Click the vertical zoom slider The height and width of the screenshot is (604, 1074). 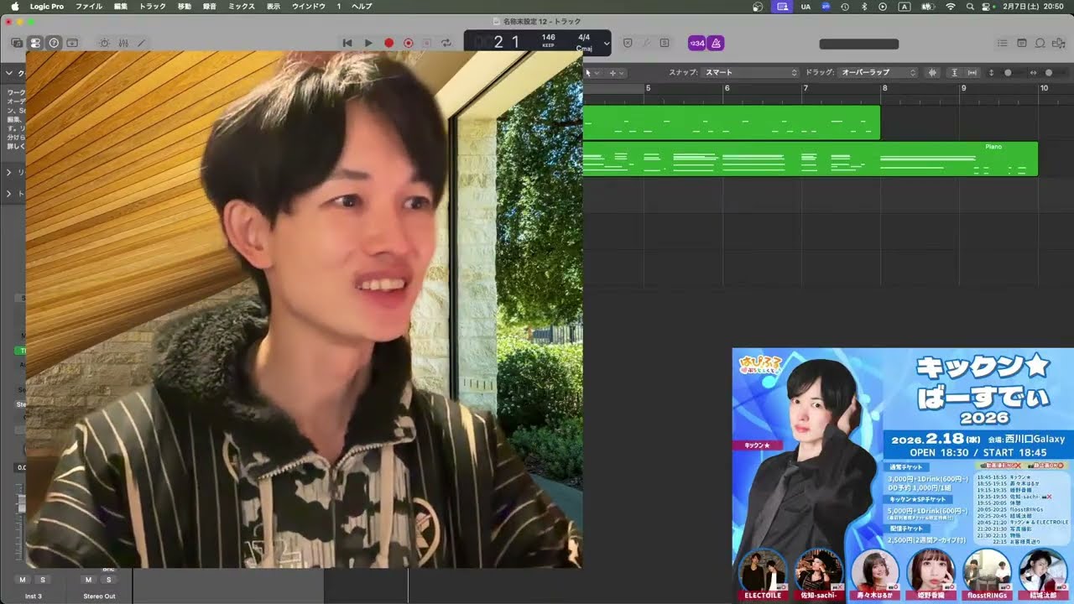point(1008,73)
